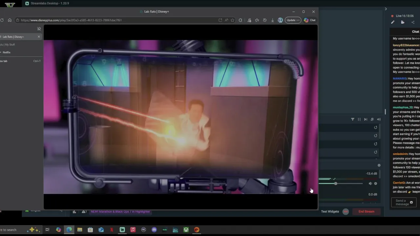Replay the fourth recent event
The height and width of the screenshot is (236, 420).
(376, 152)
